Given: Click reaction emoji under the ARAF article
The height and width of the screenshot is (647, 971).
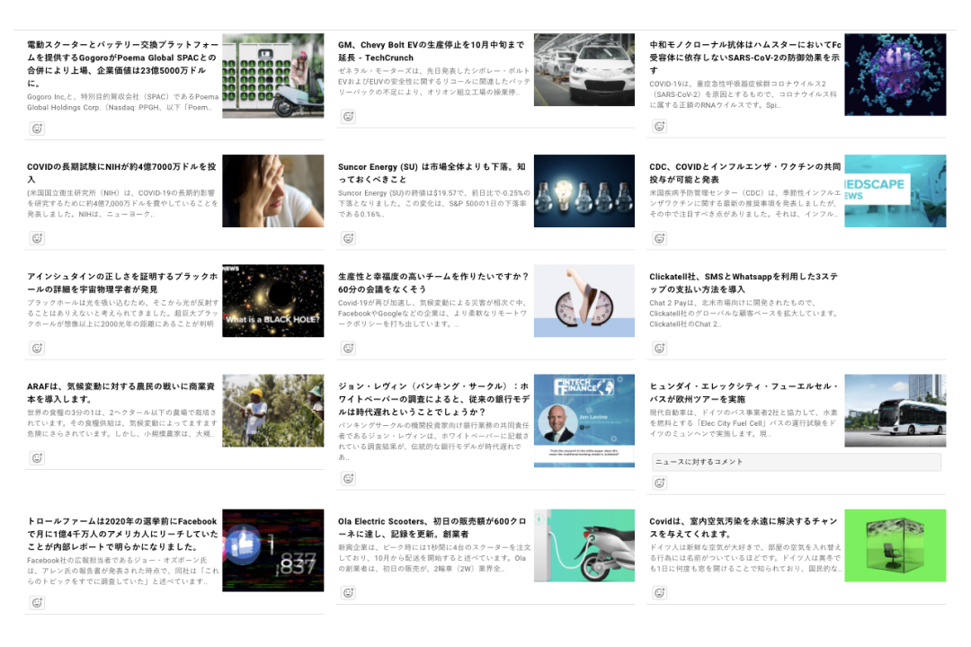Looking at the screenshot, I should coord(37,457).
